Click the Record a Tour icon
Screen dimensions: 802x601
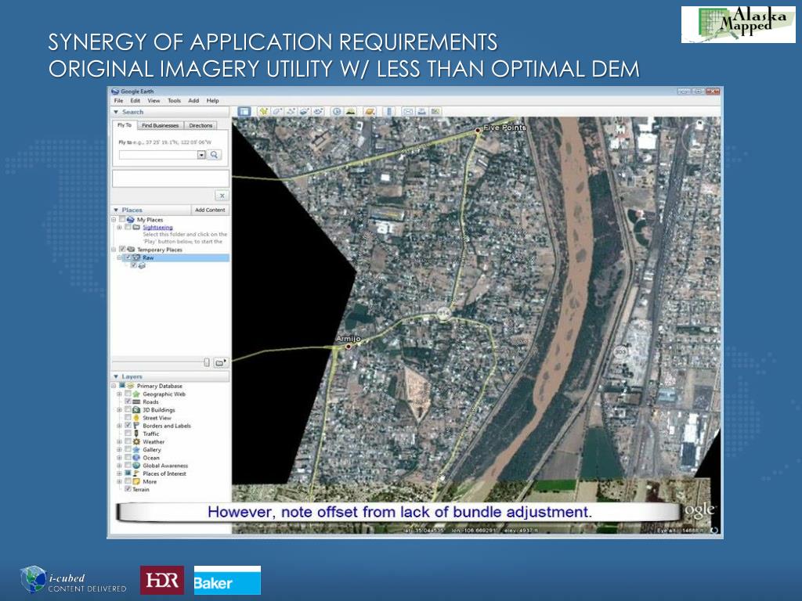coord(318,111)
